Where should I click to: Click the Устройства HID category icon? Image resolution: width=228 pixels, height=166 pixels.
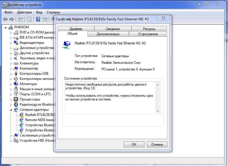pyautogui.click(x=16, y=141)
